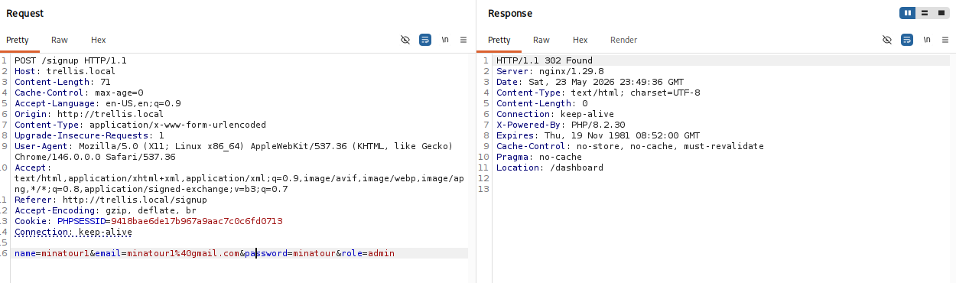Screen dimensions: 956x283
Task: Click the HTTP/1.1 302 Found status line
Action: (x=545, y=60)
